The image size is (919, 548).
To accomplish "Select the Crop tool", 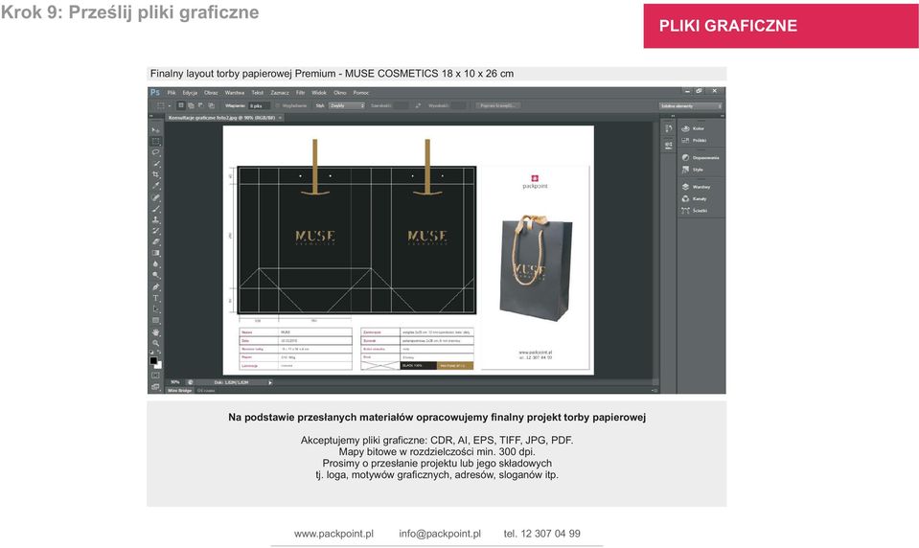I will 155,174.
